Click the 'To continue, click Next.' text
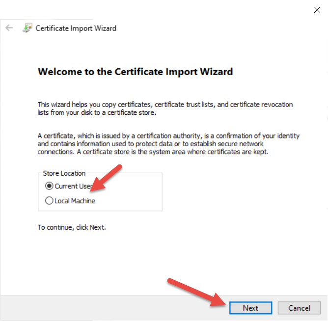The height and width of the screenshot is (321, 328). click(x=72, y=227)
